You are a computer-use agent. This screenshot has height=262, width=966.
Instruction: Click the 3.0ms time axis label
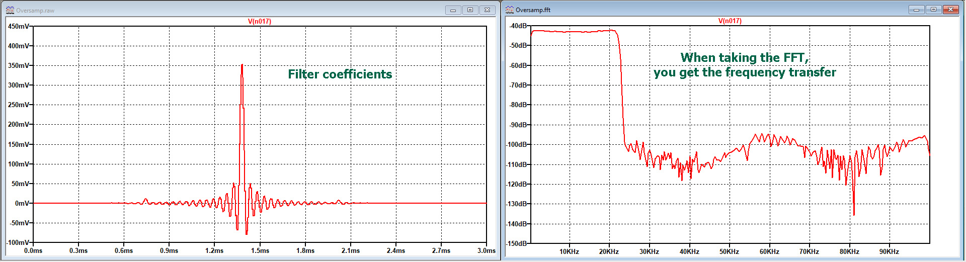487,250
